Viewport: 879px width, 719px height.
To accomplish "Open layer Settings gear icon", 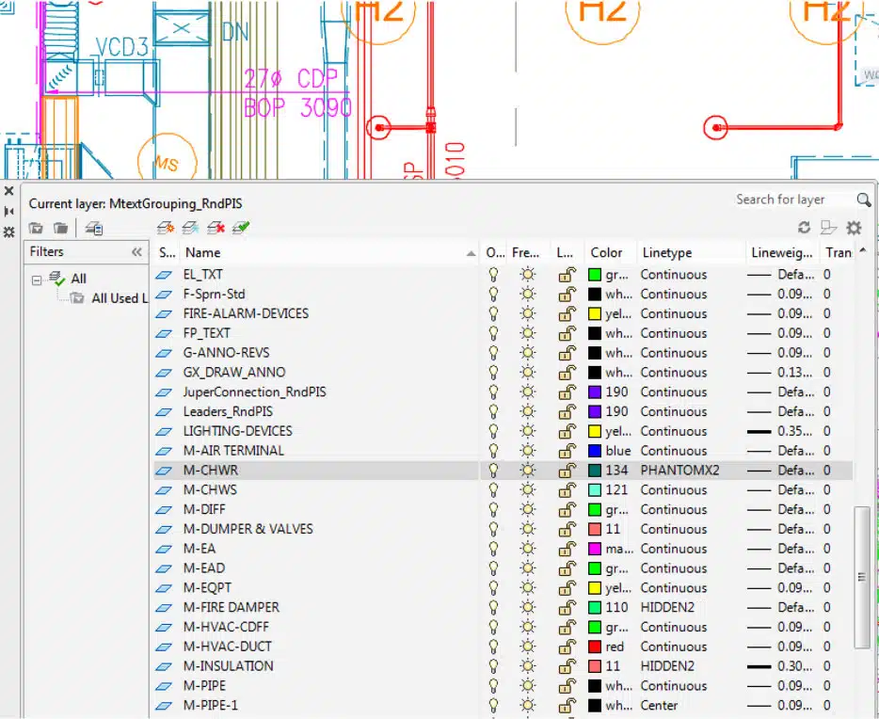I will pos(854,228).
